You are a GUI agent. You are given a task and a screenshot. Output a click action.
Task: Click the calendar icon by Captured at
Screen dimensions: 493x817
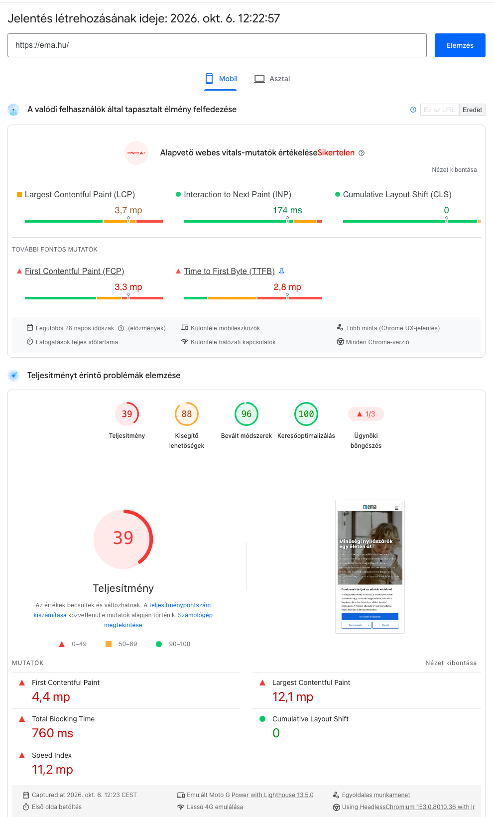click(26, 795)
